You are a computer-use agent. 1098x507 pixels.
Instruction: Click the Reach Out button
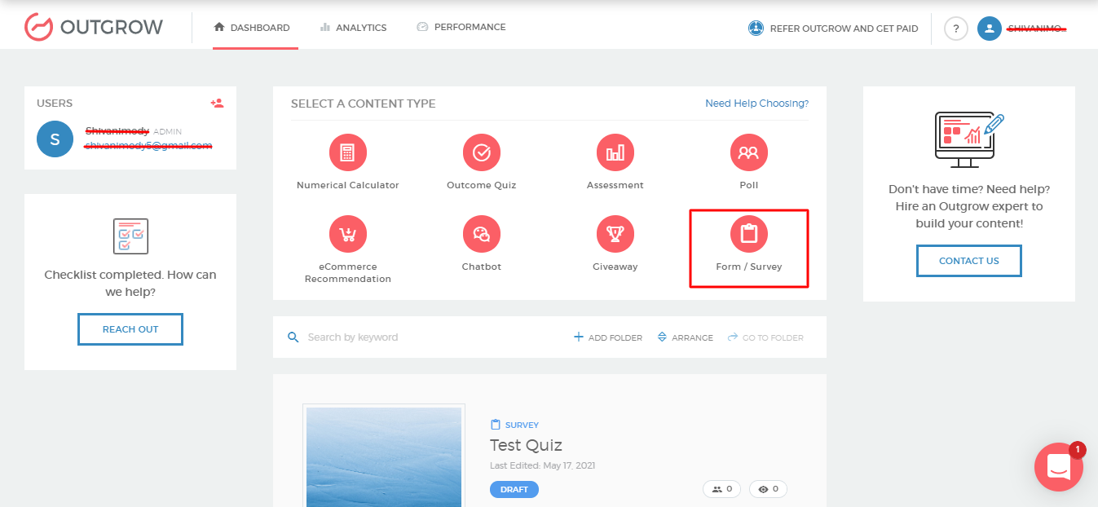[x=130, y=329]
